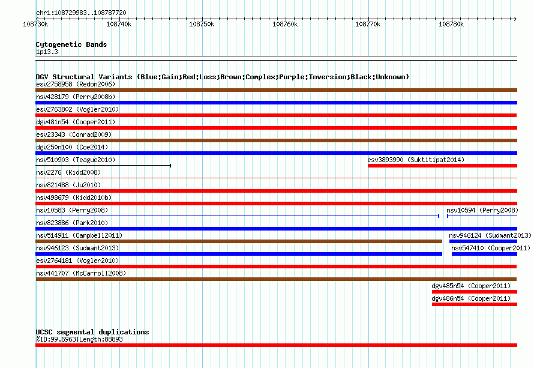Click the DGV Structural Variants track title
This screenshot has height=368, width=534.
[x=223, y=77]
